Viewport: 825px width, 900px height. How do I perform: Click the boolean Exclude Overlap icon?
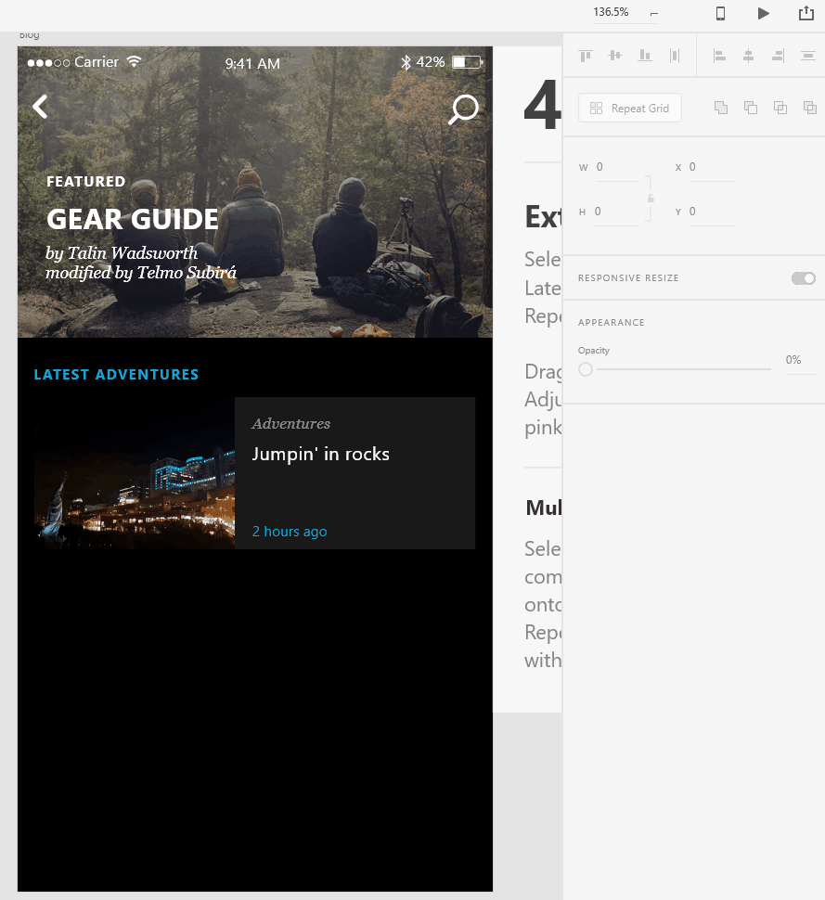pyautogui.click(x=810, y=108)
